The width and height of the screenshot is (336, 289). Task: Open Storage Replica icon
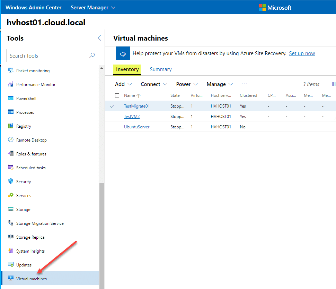11,237
